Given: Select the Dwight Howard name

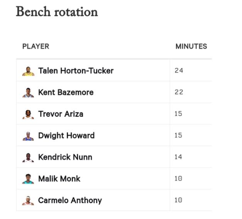Looking at the screenshot, I should [x=66, y=136].
